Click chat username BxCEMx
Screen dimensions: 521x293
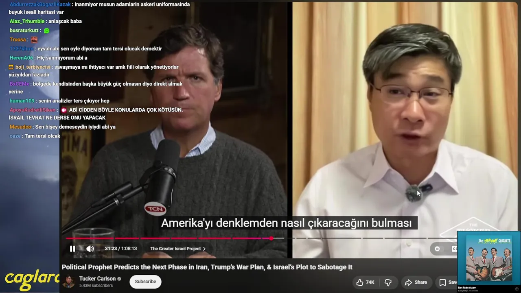point(19,84)
